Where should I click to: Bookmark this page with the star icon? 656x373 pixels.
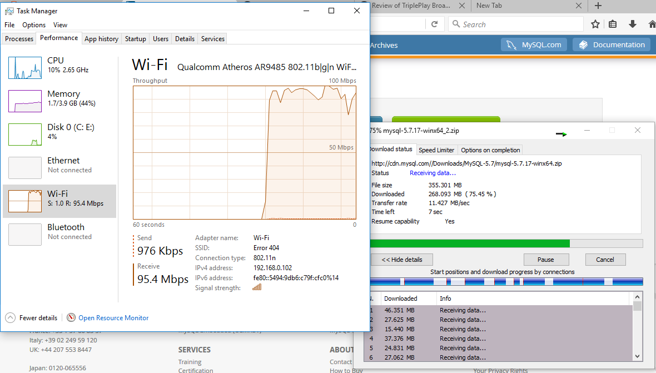[595, 24]
